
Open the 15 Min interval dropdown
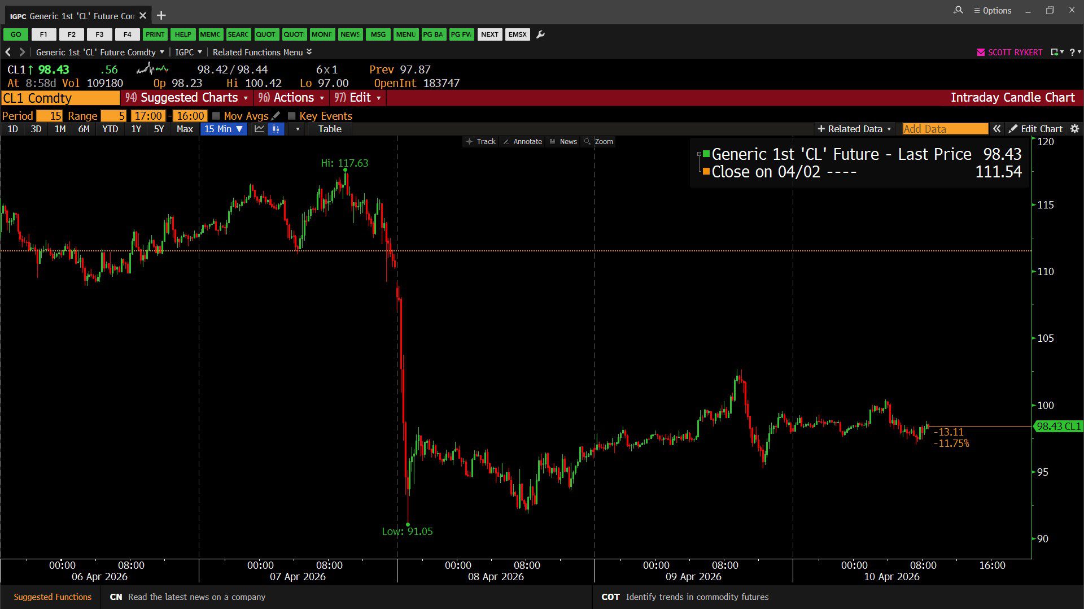point(224,129)
